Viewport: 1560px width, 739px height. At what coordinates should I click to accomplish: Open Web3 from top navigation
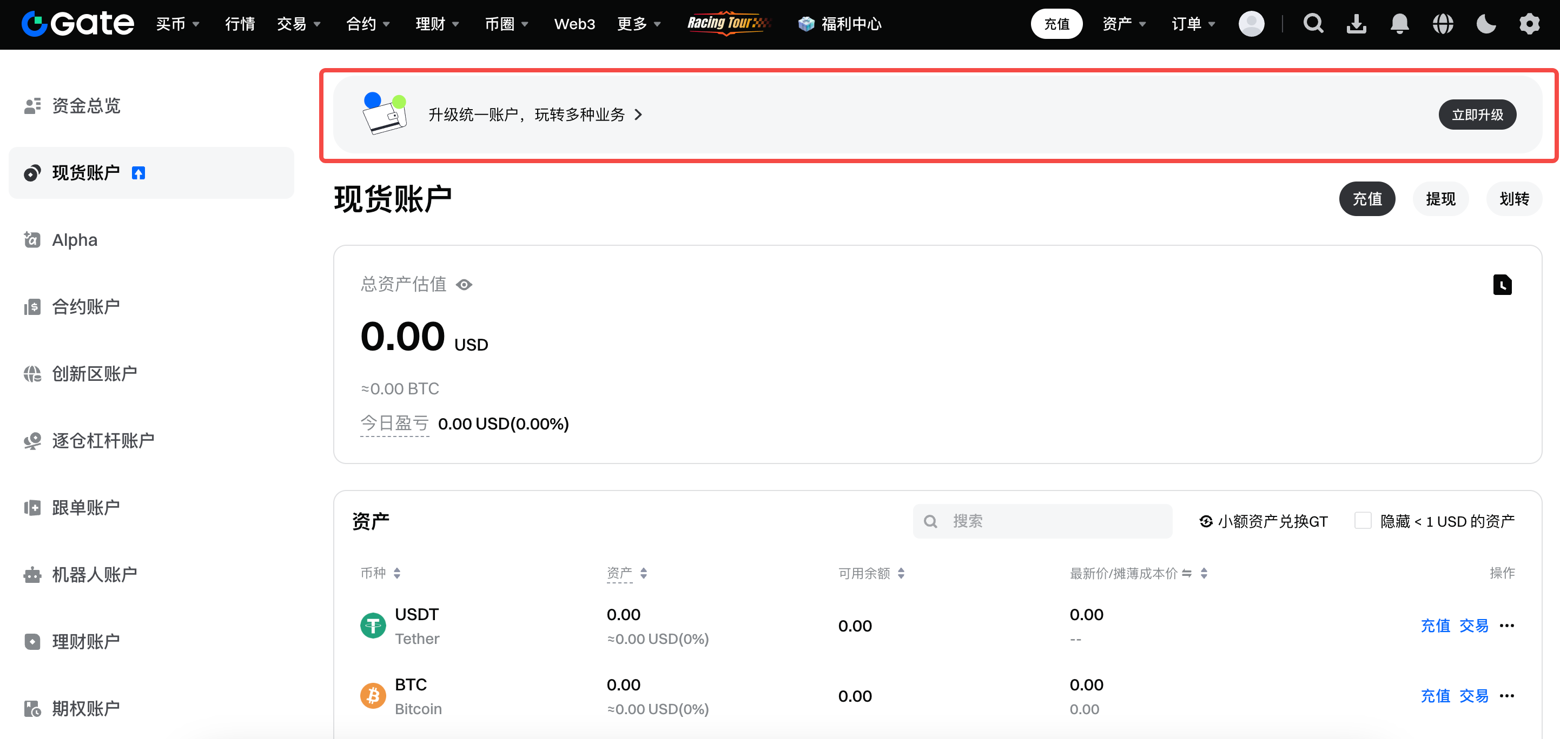(574, 24)
